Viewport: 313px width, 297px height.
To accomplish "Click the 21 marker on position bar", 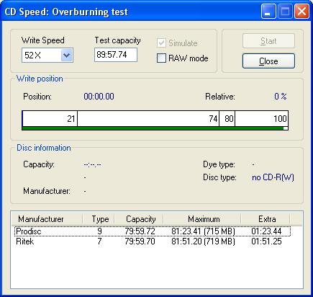I will pos(71,119).
